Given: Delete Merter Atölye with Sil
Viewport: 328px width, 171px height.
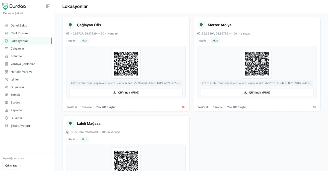Looking at the screenshot, I should [x=314, y=107].
